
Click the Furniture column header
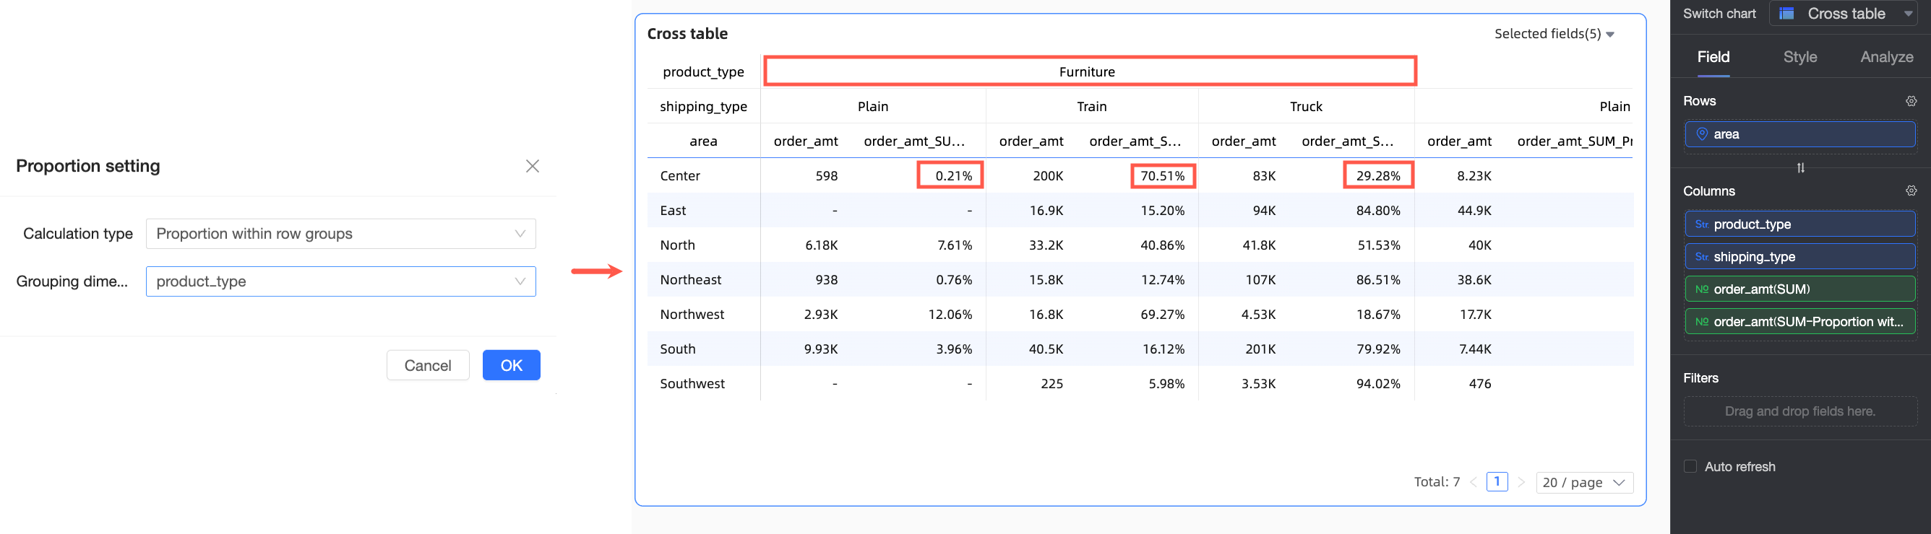(x=1089, y=72)
